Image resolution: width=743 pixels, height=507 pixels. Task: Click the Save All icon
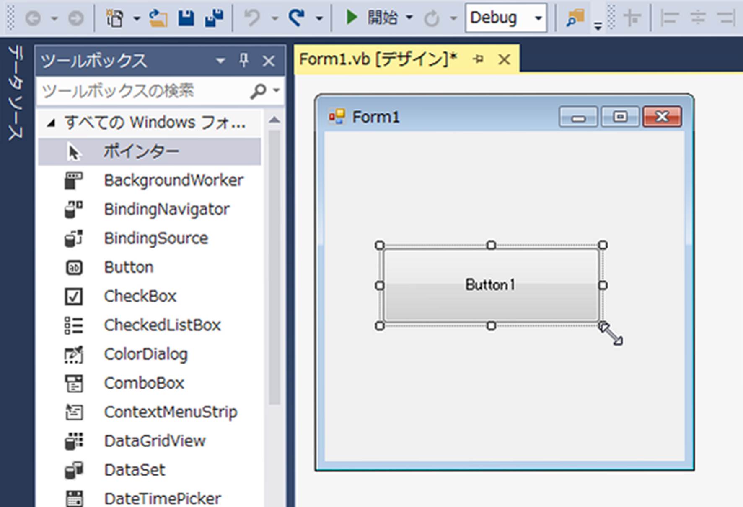[x=214, y=18]
